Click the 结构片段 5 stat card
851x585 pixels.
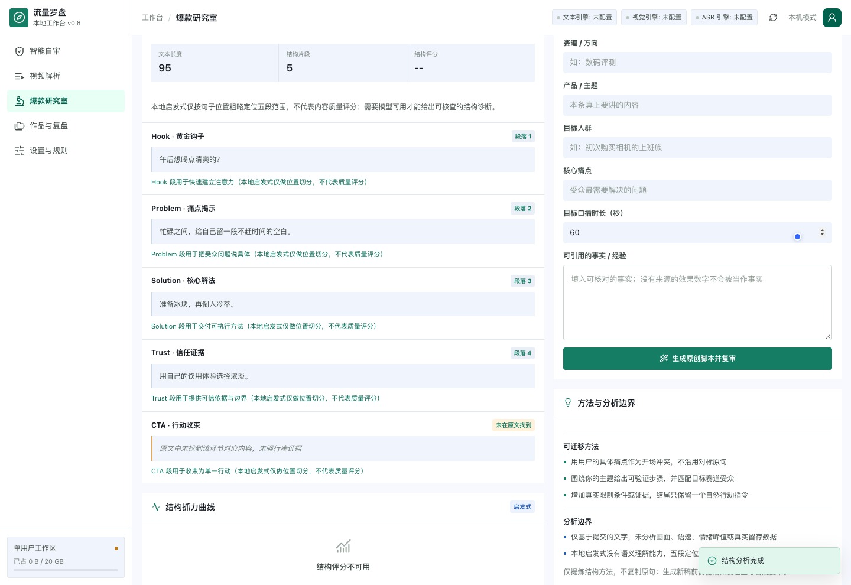pos(343,63)
